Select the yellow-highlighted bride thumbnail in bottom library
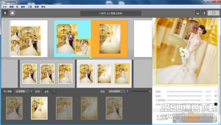The height and width of the screenshot is (125, 221). (x=89, y=108)
